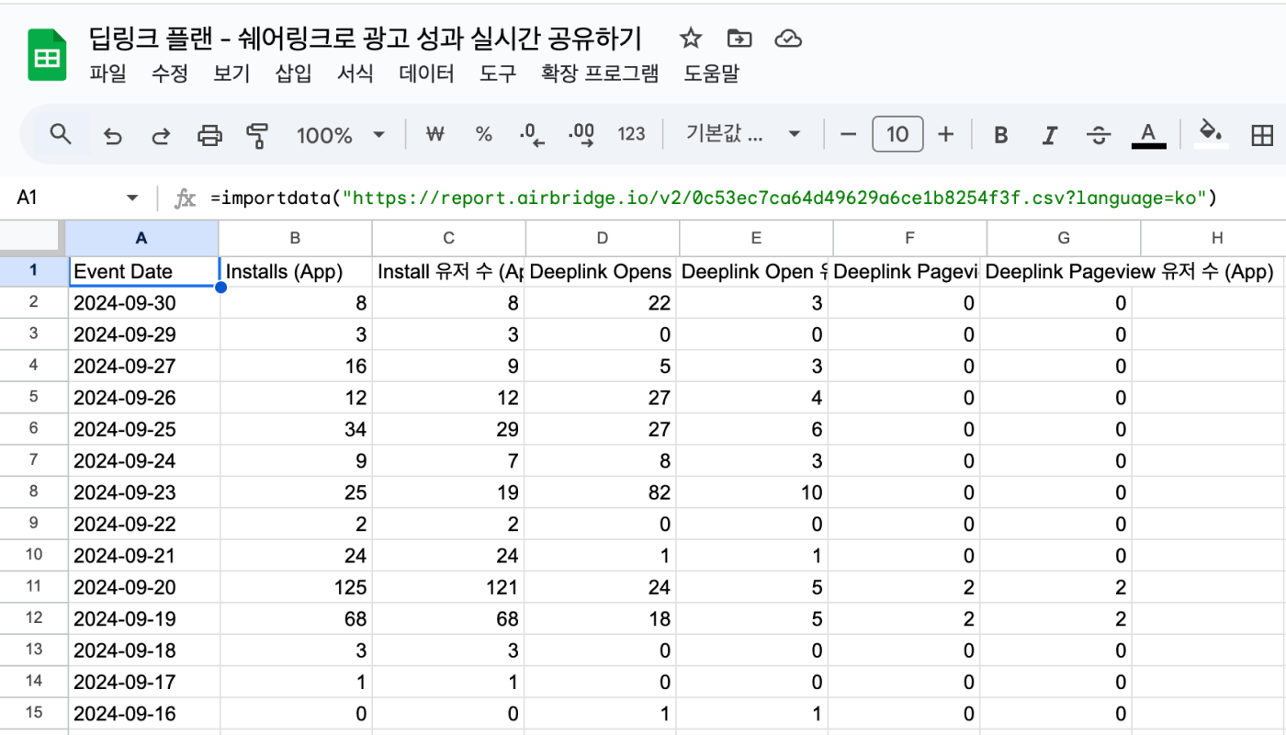Open the 도움말 menu
The height and width of the screenshot is (735, 1286).
[711, 73]
